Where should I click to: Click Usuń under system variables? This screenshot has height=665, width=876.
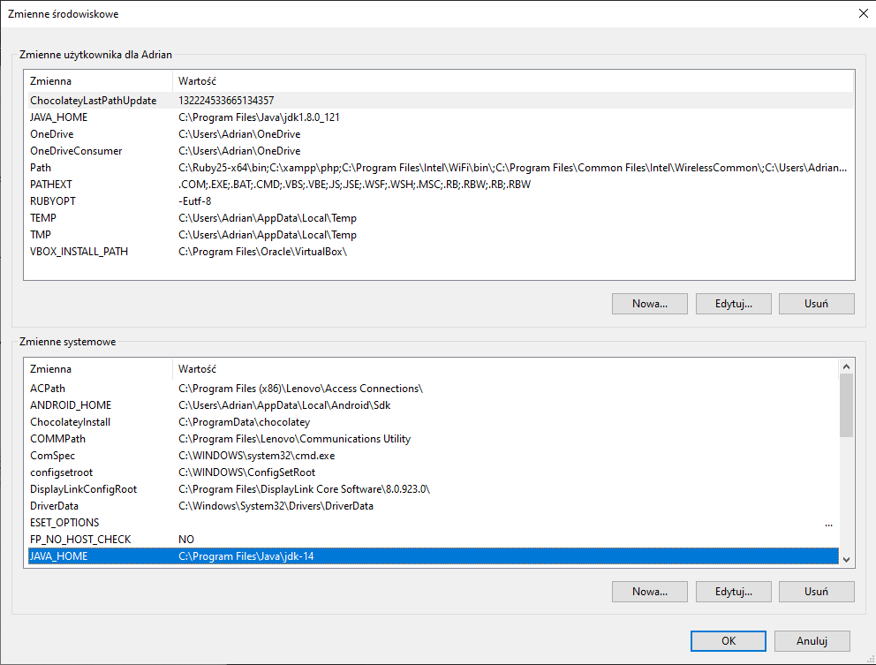pos(816,591)
